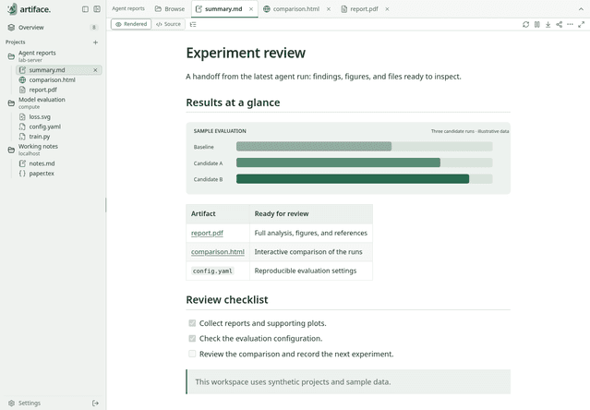
Task: Collapse the Working notes project folder
Action: click(11, 150)
